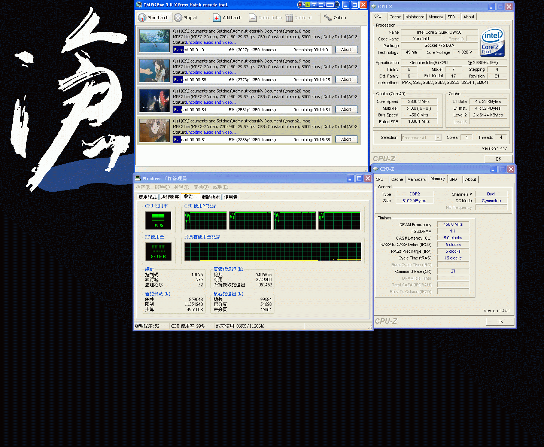Click the Delete all trash can item
Viewport: 544px width, 447px height.
[298, 18]
